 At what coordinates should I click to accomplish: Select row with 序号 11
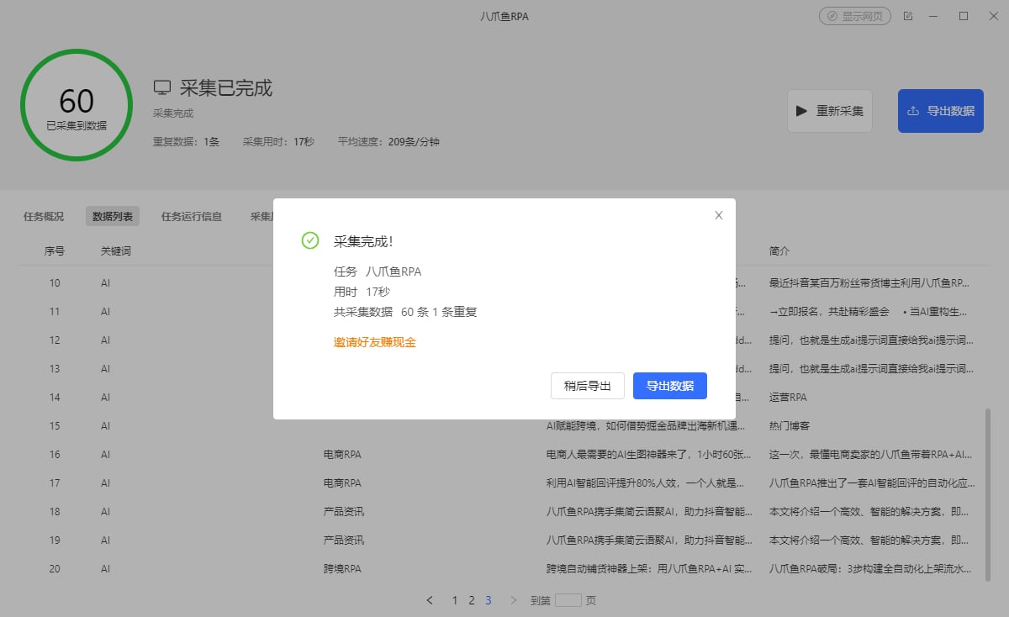(504, 312)
